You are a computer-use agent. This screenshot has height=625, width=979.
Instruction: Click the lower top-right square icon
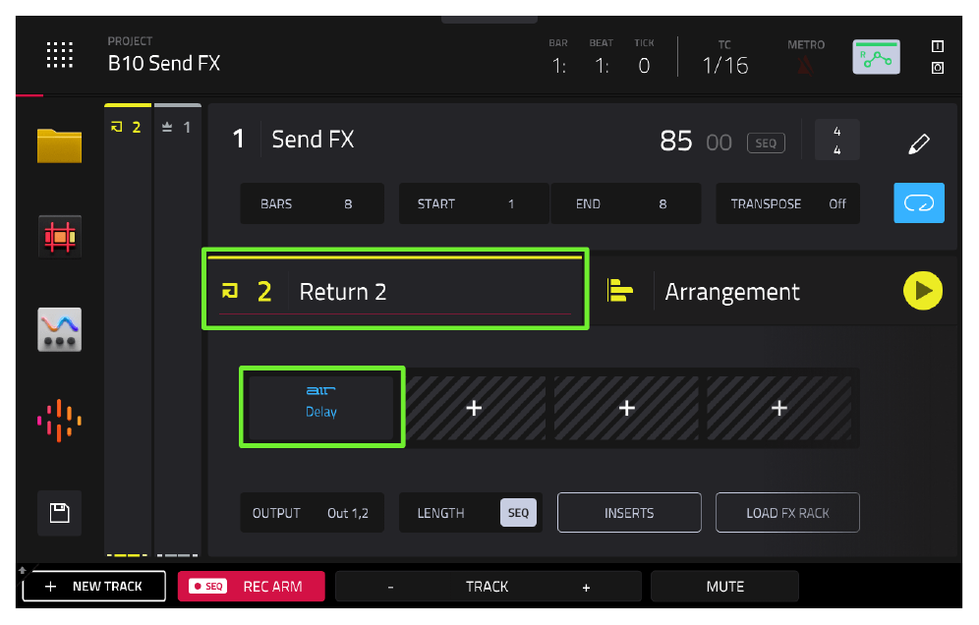point(937,68)
